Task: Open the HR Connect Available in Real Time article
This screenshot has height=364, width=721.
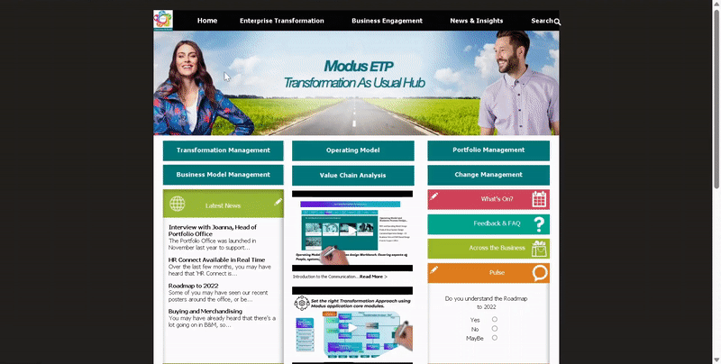Action: click(216, 259)
